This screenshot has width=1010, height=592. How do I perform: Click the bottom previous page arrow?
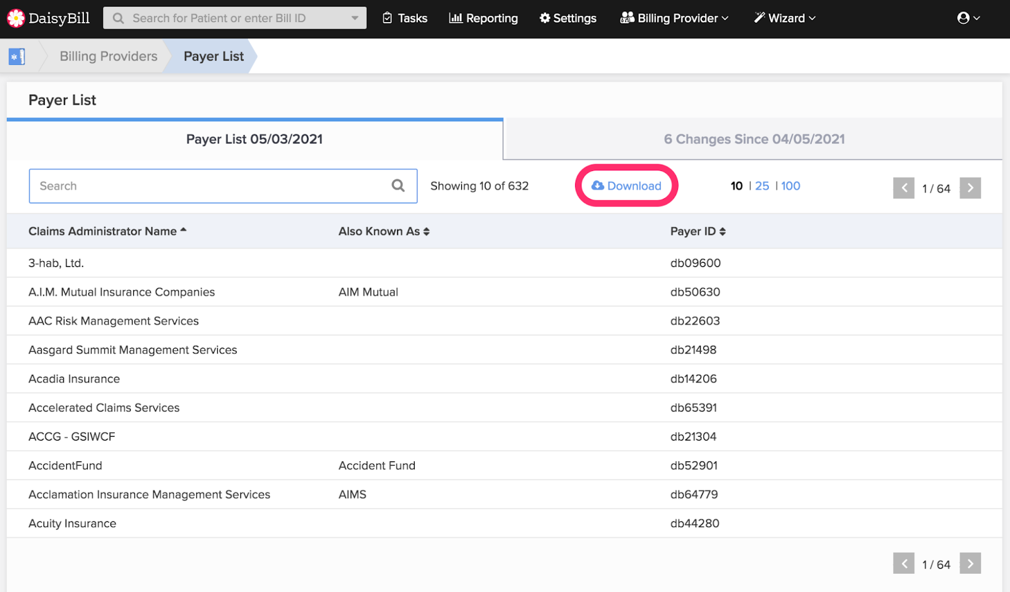[903, 564]
